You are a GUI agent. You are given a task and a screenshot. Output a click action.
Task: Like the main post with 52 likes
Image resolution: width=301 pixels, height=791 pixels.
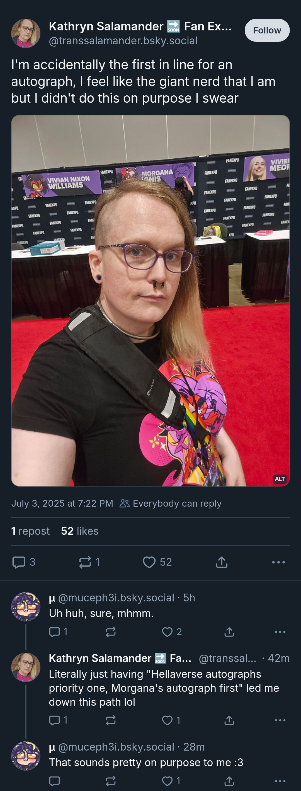coord(157,562)
